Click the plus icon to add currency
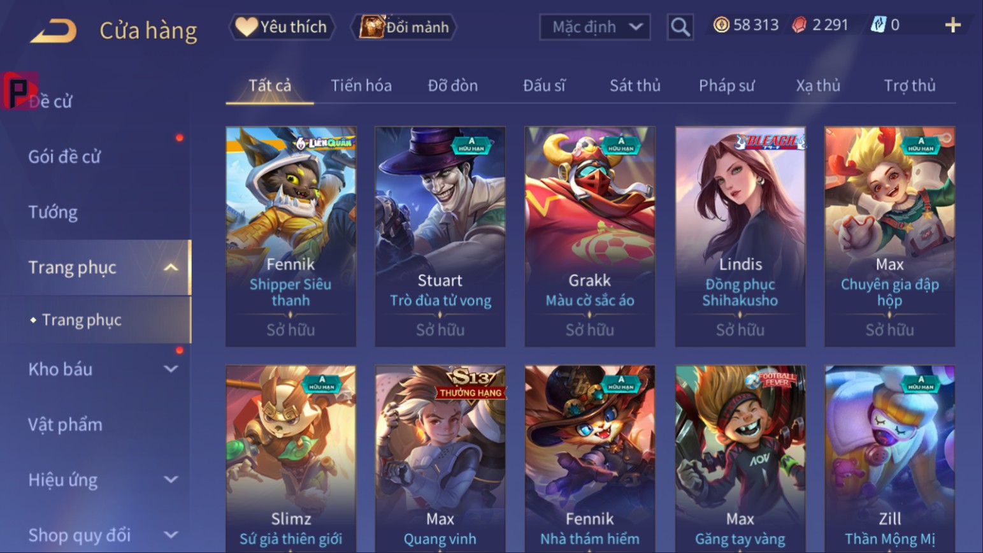This screenshot has width=983, height=553. tap(952, 25)
